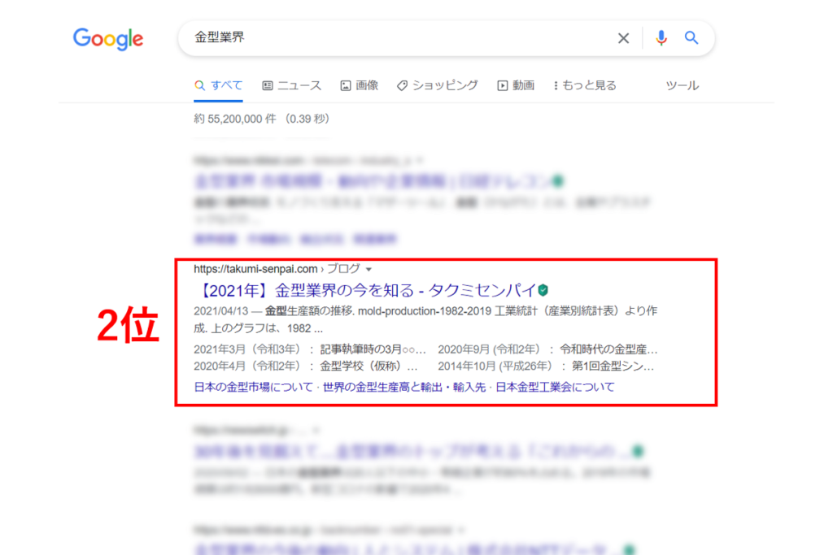Image resolution: width=833 pixels, height=555 pixels.
Task: Open sitelink 世界の金型生産高と輸出・輸入先
Action: (x=404, y=387)
